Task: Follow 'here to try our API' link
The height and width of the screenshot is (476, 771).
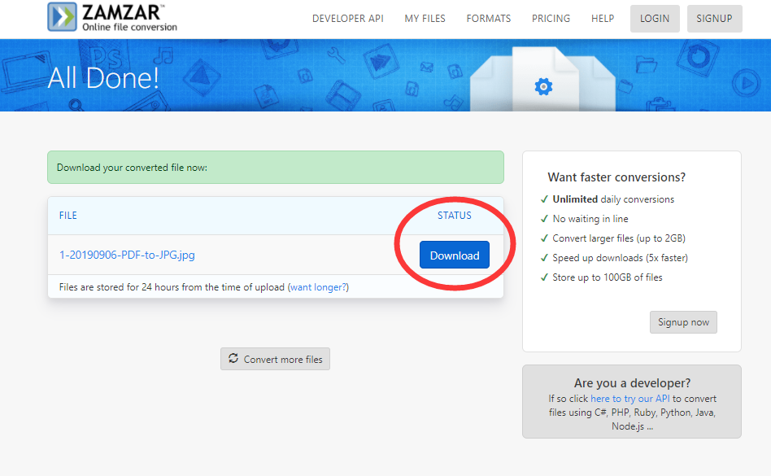Action: pos(629,399)
